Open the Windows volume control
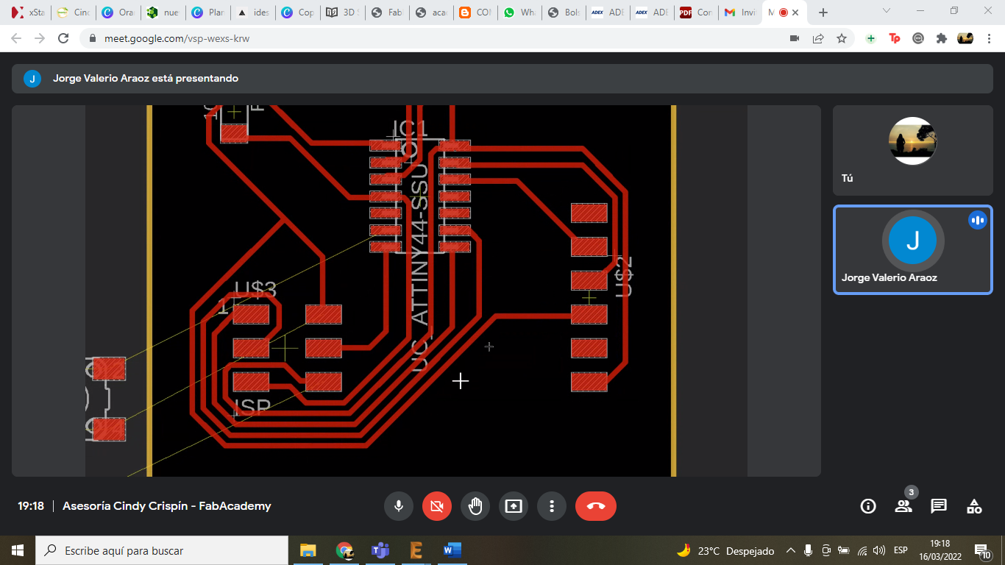The height and width of the screenshot is (565, 1005). pos(879,550)
